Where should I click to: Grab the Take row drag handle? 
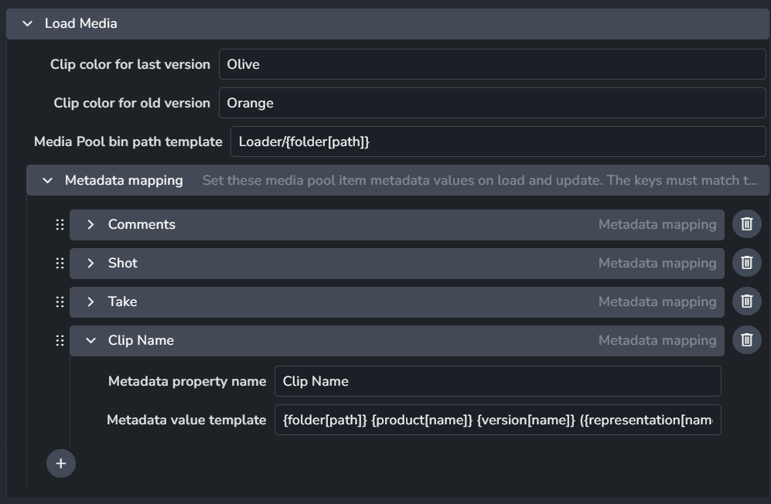(60, 302)
